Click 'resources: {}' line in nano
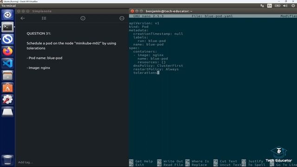The width and height of the screenshot is (297, 167). click(152, 62)
